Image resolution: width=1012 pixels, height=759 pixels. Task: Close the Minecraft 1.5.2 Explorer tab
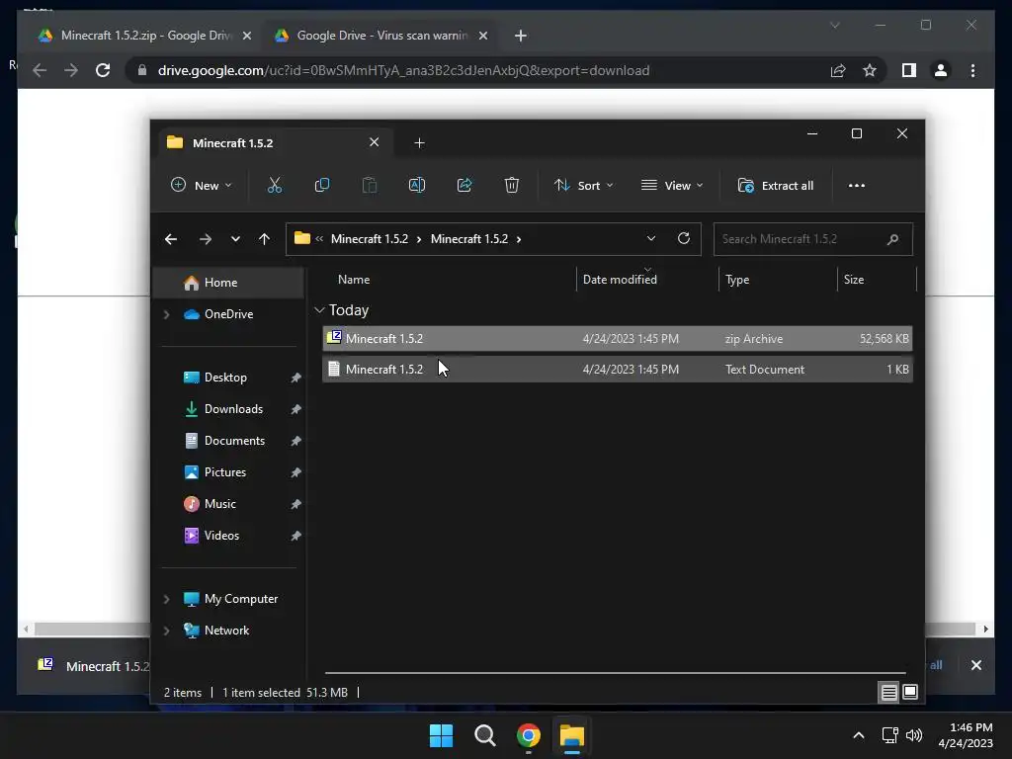click(x=375, y=142)
